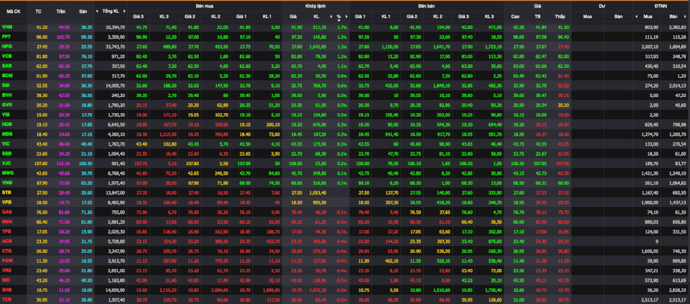Select the VIB ticker
Image resolution: width=690 pixels, height=304 pixels.
tap(6, 115)
